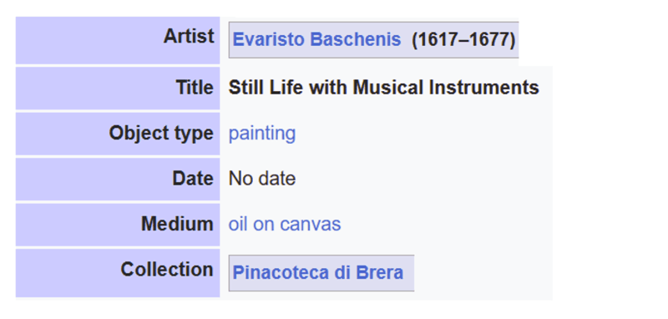Viewport: 668px width, 319px height.
Task: Select the Medium header cell
Action: tap(118, 225)
